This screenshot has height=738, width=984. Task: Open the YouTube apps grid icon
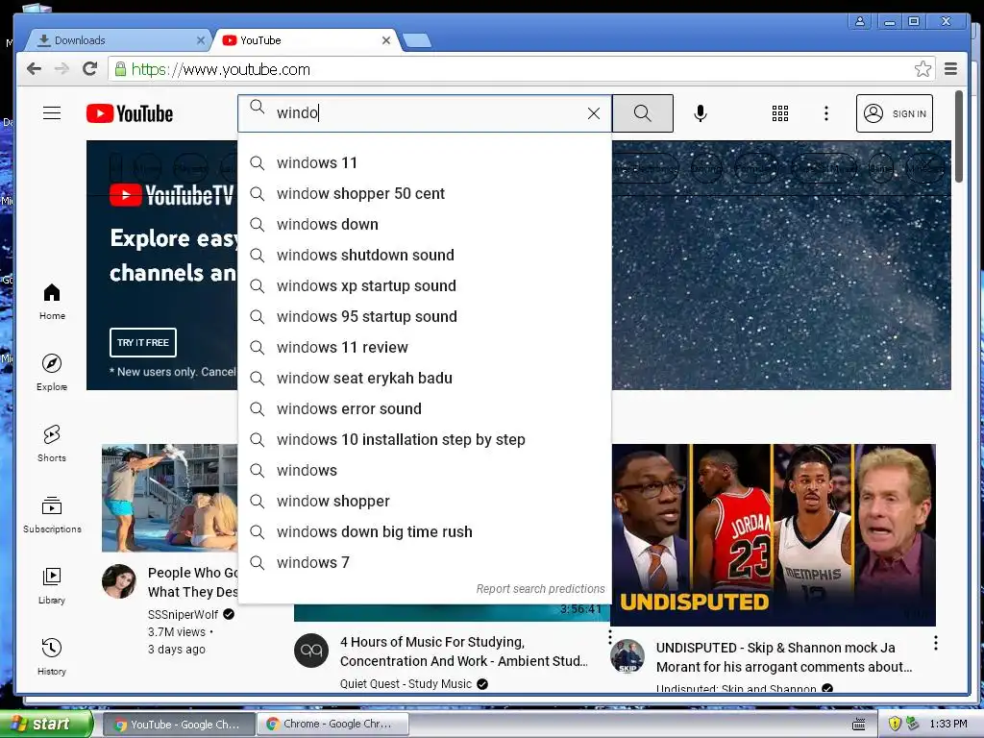click(779, 113)
